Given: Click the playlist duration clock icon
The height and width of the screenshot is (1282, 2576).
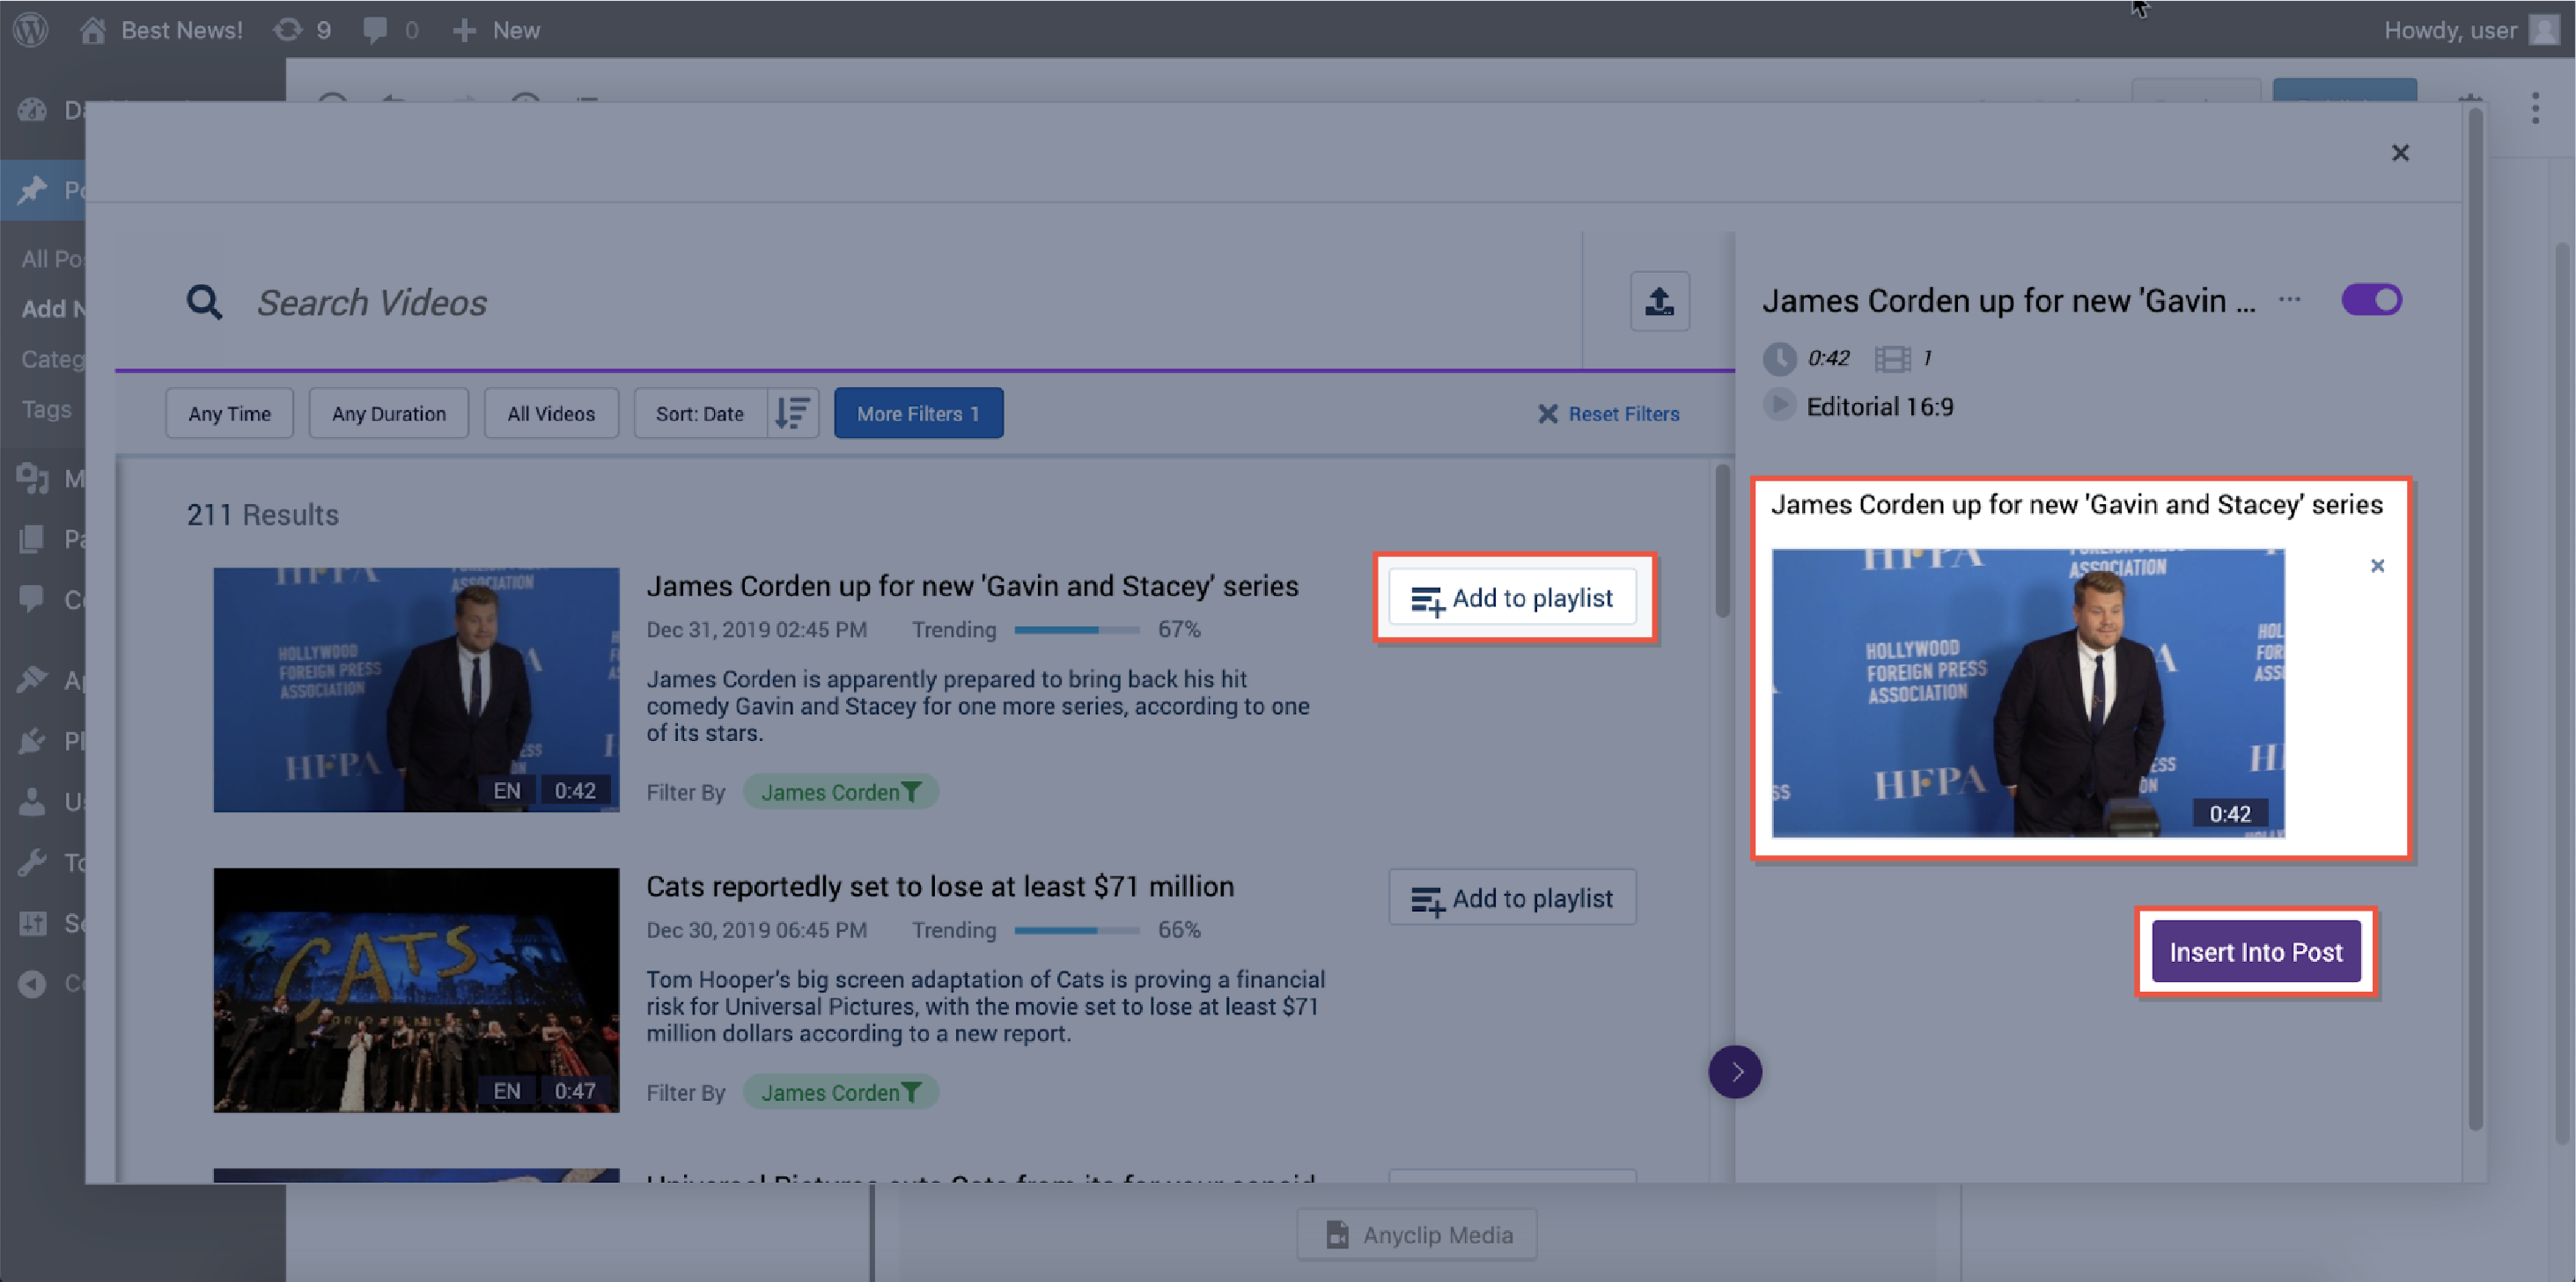Looking at the screenshot, I should click(x=1778, y=358).
